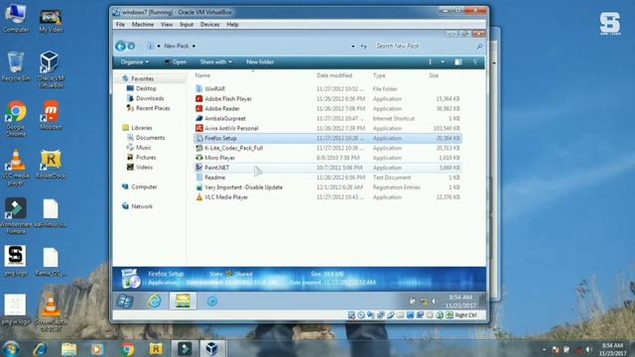Click inside the Search New Pack field
Viewport: 635px width, 357px height.
click(424, 47)
